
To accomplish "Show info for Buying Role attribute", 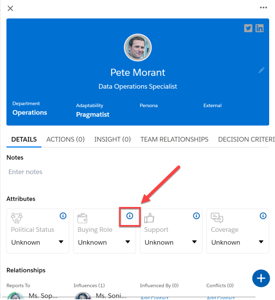I will point(130,216).
